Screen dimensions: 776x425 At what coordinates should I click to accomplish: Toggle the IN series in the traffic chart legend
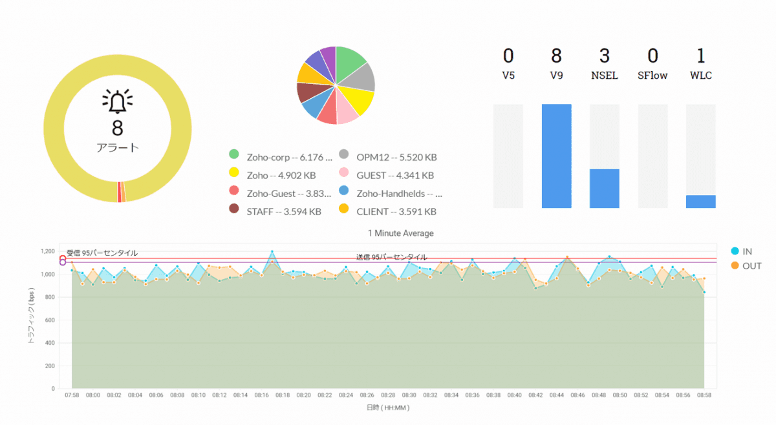tap(742, 252)
